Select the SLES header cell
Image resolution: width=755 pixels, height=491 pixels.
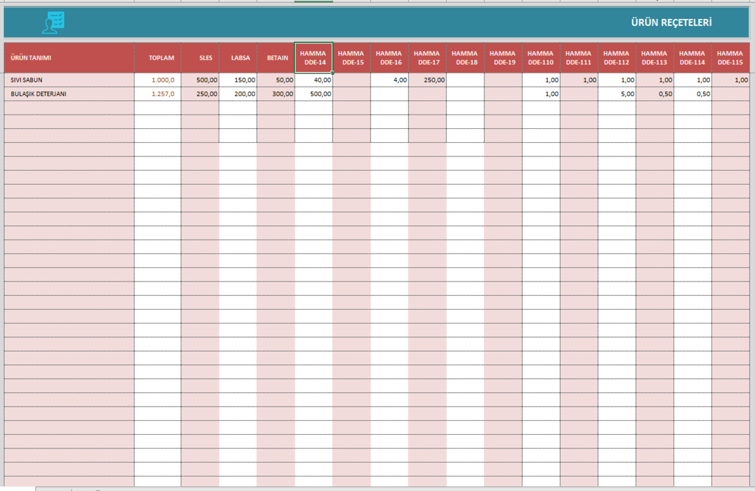click(x=200, y=58)
